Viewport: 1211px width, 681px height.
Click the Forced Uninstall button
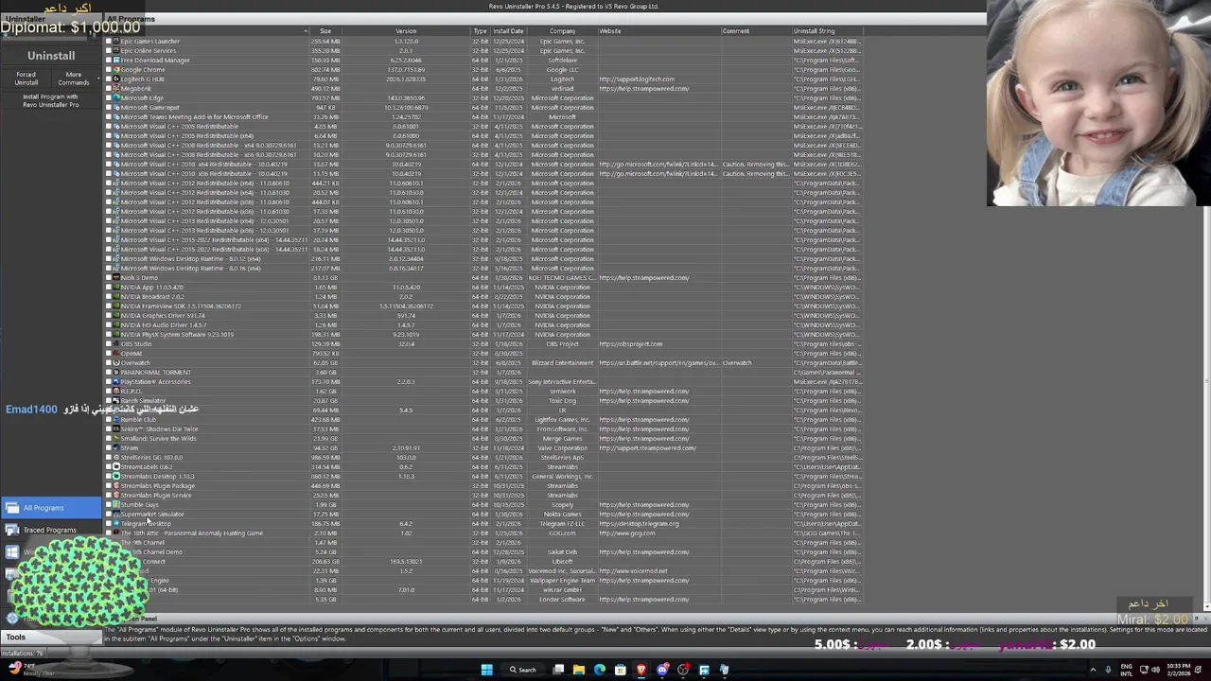coord(26,79)
